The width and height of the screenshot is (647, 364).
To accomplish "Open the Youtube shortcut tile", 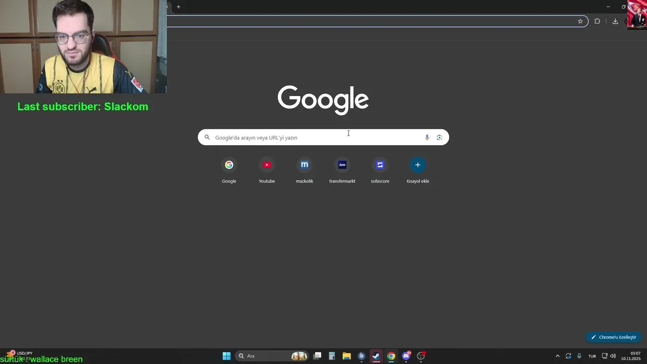I will (x=267, y=171).
